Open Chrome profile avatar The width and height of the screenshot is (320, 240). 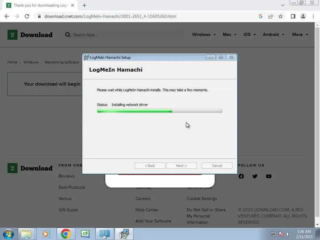click(x=303, y=16)
